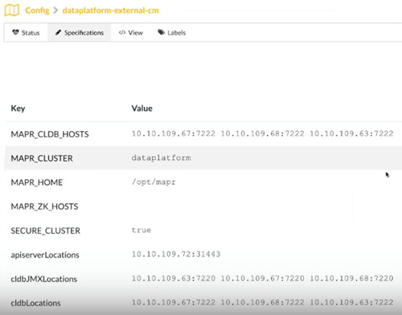402x315 pixels.
Task: Open the Status tab
Action: tap(26, 32)
